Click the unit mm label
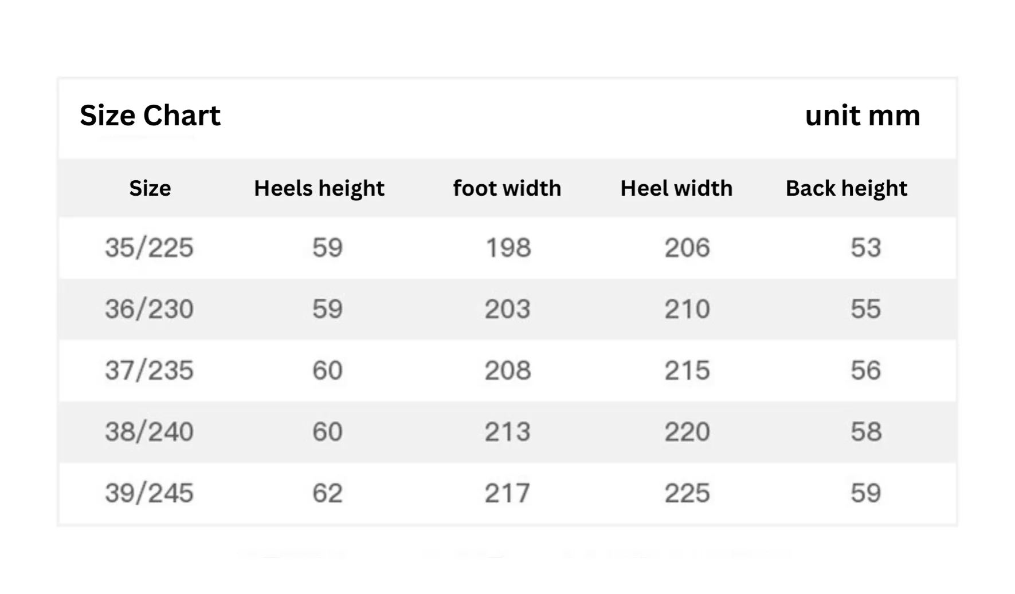This screenshot has width=1015, height=594. pyautogui.click(x=863, y=116)
